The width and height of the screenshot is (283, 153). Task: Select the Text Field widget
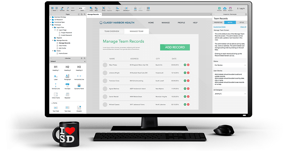pos(56,109)
